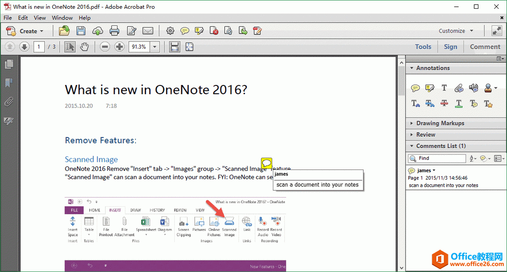Open the Edit menu
The height and width of the screenshot is (272, 507).
click(x=23, y=17)
